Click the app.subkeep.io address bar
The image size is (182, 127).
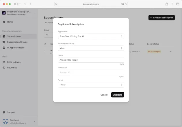click(x=91, y=4)
